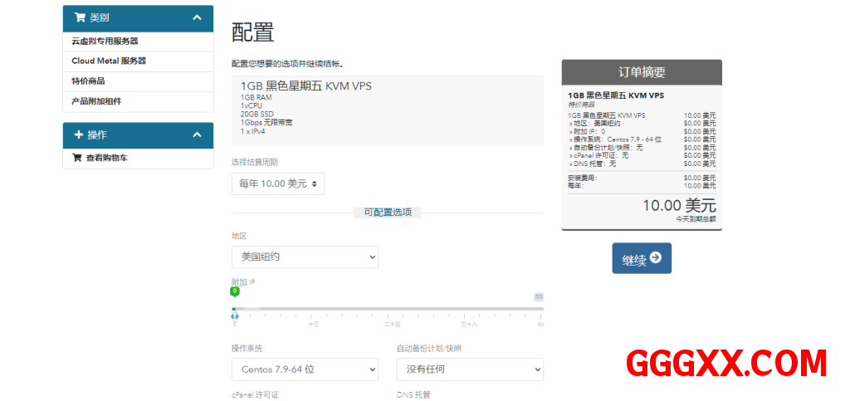Click the 订单摘要 header
850x401 pixels.
point(642,72)
